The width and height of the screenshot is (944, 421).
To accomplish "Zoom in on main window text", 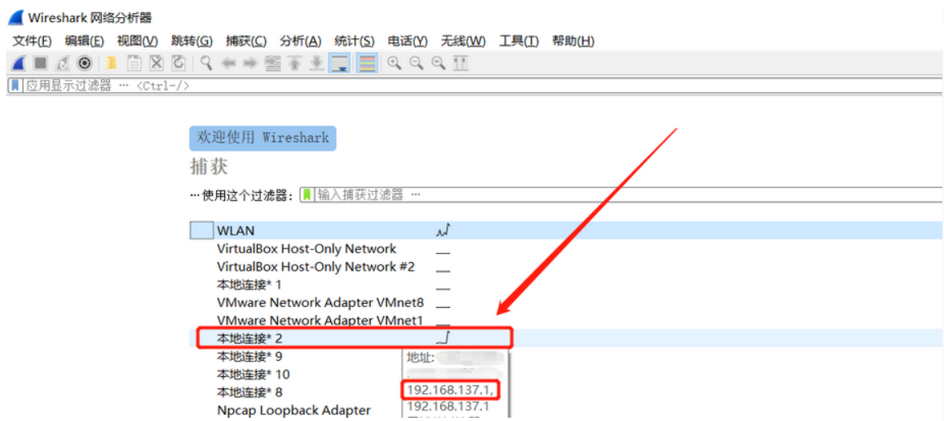I will click(x=395, y=63).
